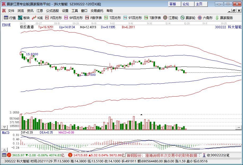This screenshot has width=243, height=165.
Task: Open the P数字表 tool
Action: [x=94, y=18]
